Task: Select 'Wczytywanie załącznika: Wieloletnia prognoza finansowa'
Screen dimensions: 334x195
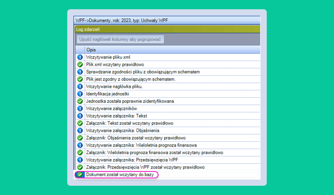Action: click(141, 145)
